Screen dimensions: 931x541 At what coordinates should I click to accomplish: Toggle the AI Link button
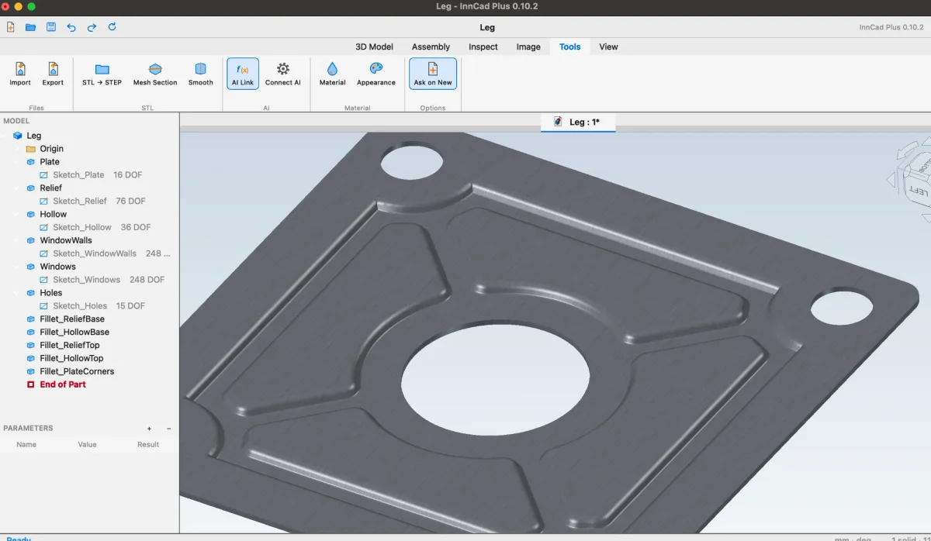pos(243,74)
